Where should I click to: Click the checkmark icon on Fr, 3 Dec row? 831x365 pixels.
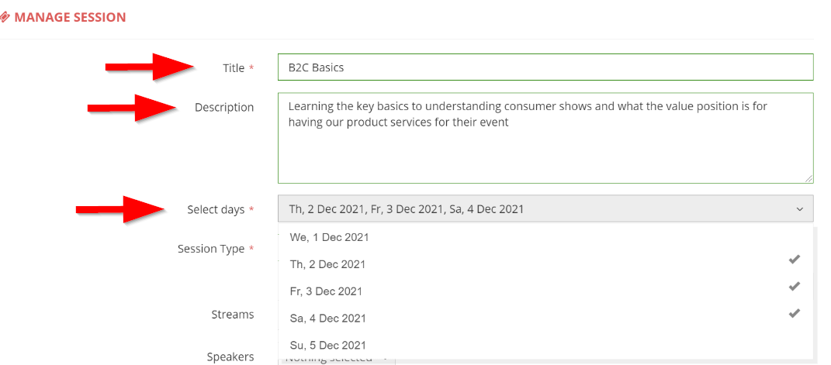click(794, 286)
